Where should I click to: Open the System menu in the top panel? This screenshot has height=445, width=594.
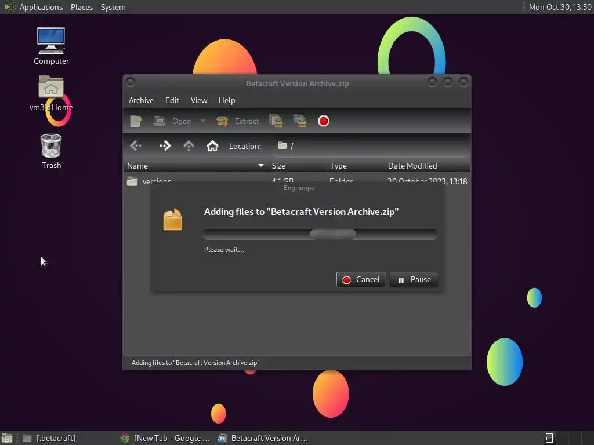(113, 7)
